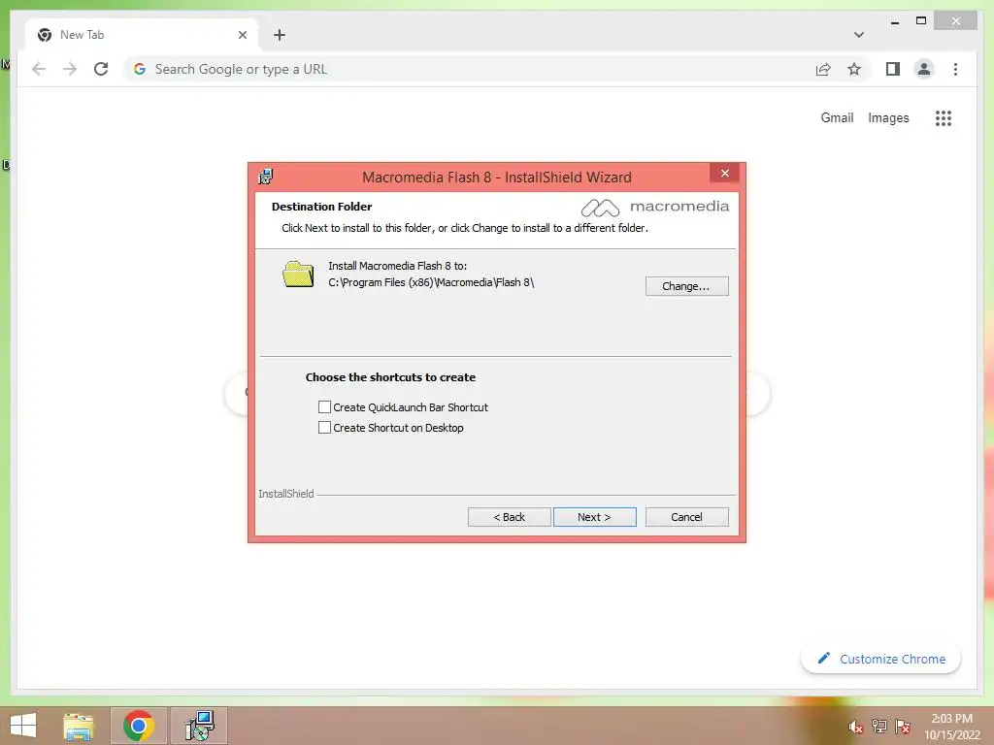Click the Google icon in address bar

coord(140,69)
